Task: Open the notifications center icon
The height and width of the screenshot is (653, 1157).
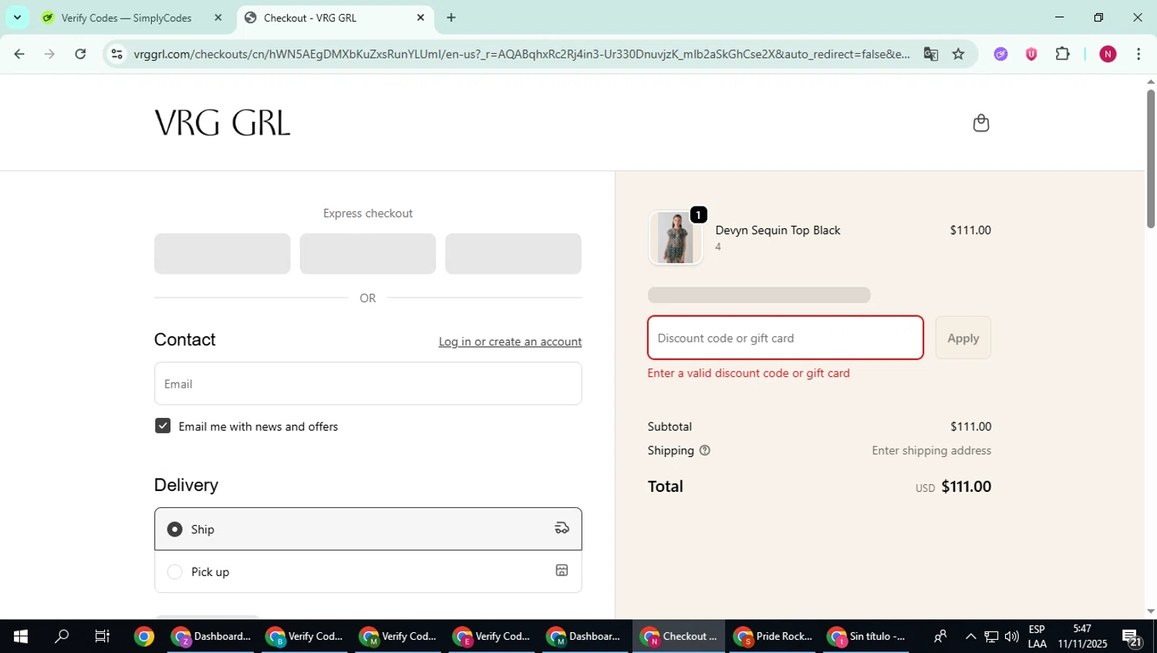Action: tap(1132, 638)
